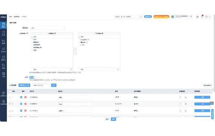Viewport: 215px width, 136px height.
Task: Focus the percent input in third table row
Action: pyautogui.click(x=182, y=111)
